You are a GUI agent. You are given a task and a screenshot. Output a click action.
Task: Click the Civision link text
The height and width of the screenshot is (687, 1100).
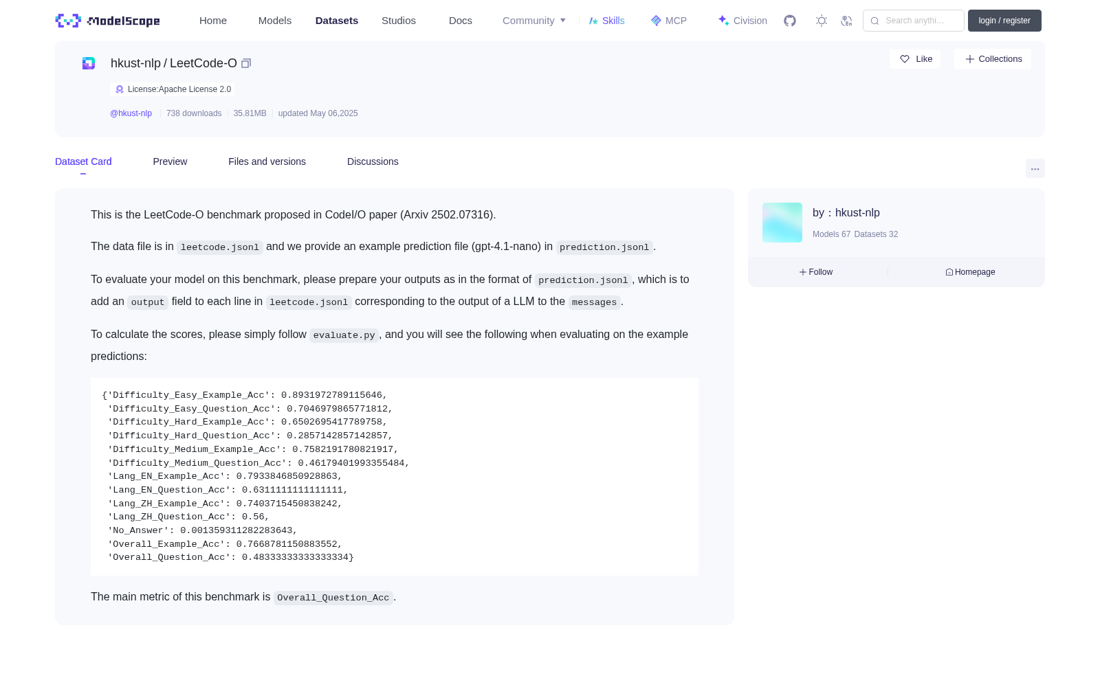(750, 21)
